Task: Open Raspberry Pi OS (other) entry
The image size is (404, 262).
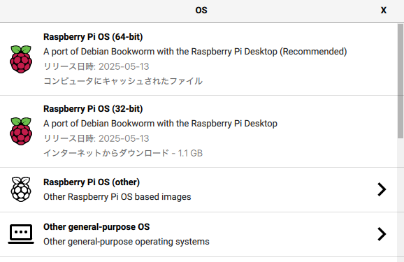Action: pos(199,189)
